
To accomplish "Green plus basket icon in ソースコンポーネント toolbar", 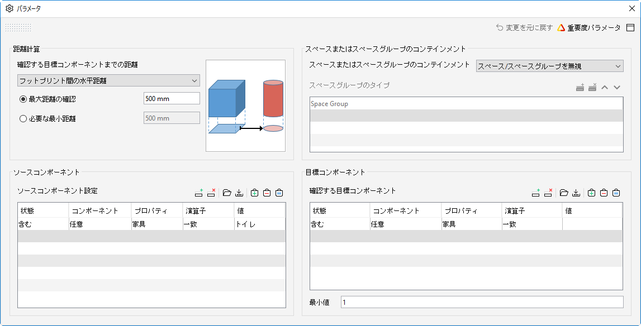I will point(255,193).
